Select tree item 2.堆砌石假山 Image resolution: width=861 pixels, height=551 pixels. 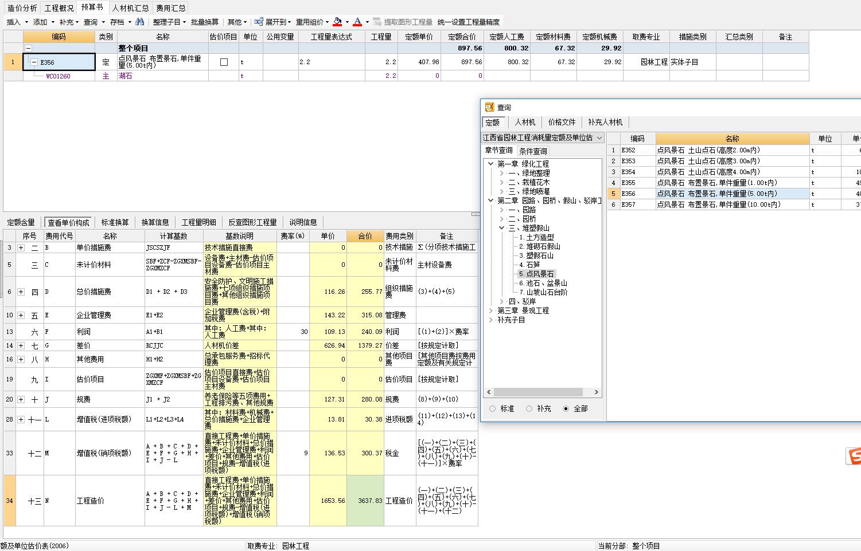(x=540, y=246)
